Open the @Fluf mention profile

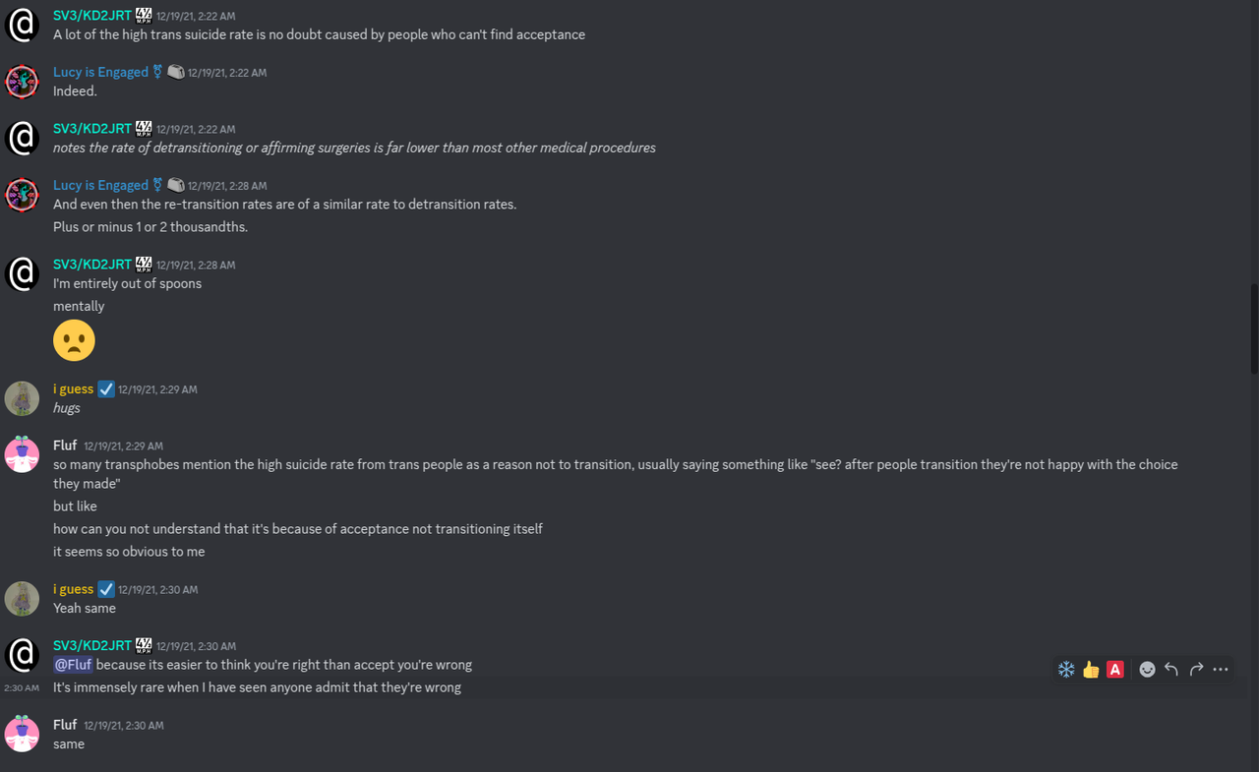click(x=74, y=665)
